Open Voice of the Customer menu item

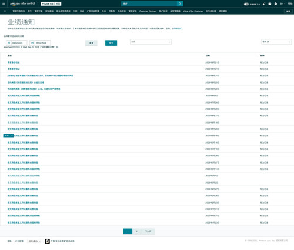click(x=193, y=11)
